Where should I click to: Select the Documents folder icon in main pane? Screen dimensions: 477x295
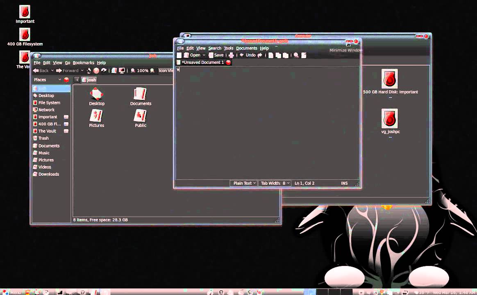click(x=141, y=96)
